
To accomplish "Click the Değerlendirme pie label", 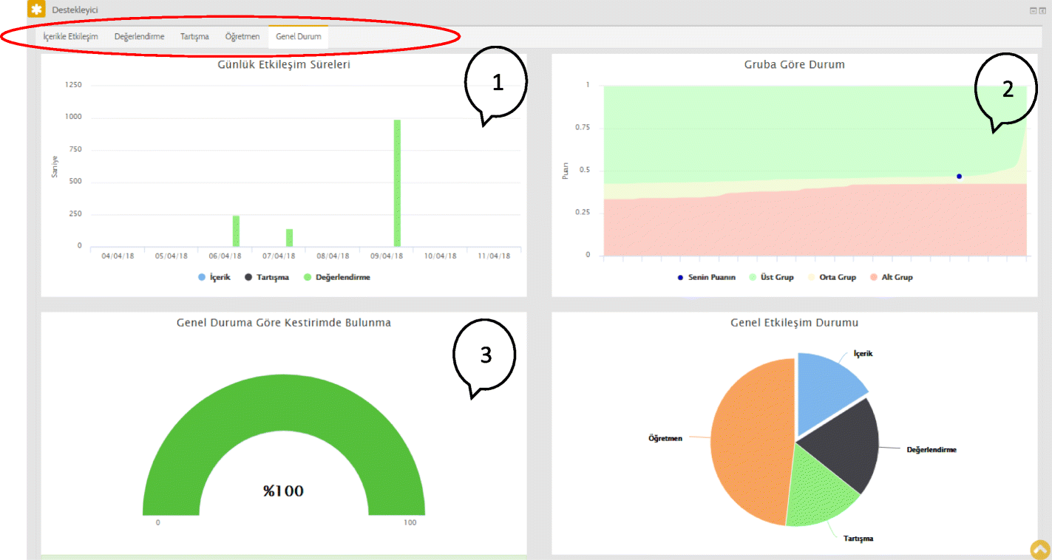I will click(931, 449).
